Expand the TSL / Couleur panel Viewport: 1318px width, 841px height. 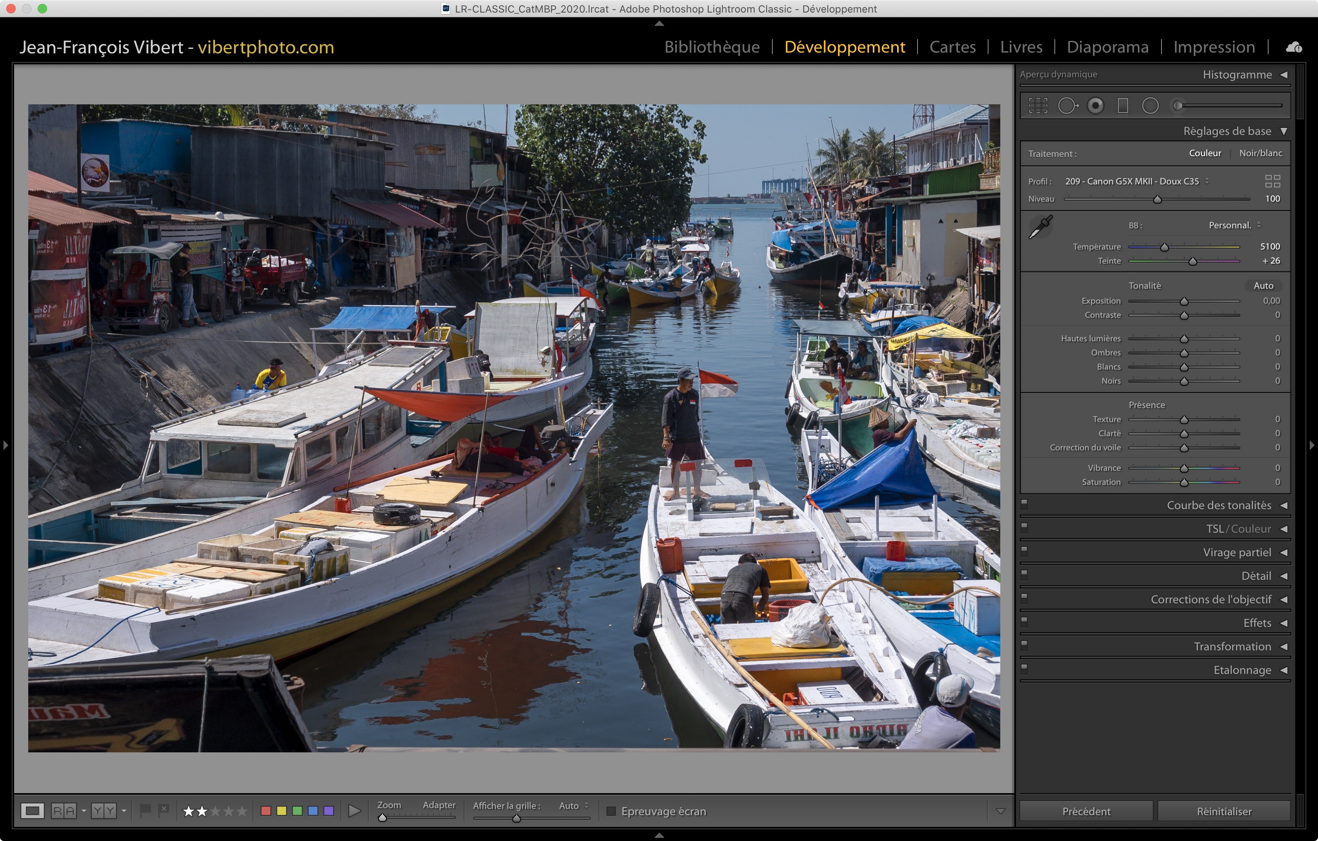tap(1283, 529)
